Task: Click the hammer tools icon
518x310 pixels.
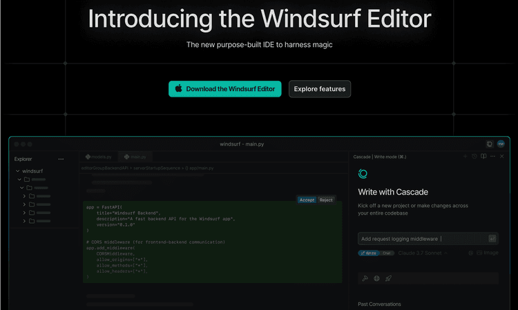Action: (x=365, y=278)
